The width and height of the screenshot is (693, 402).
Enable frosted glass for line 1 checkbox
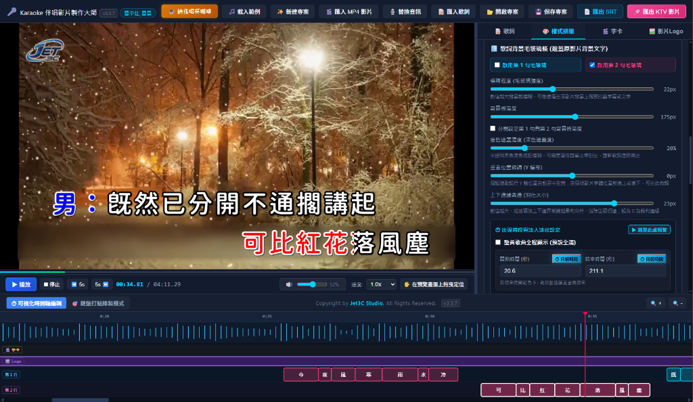point(497,65)
